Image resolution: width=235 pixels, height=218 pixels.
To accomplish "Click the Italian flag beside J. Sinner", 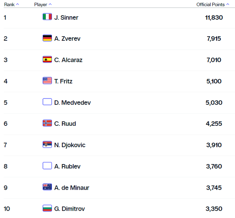I will [x=47, y=17].
